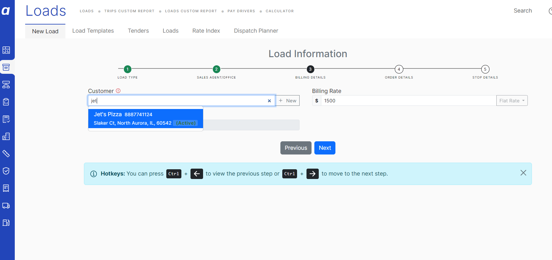Open the Rate Index tab

click(x=206, y=31)
